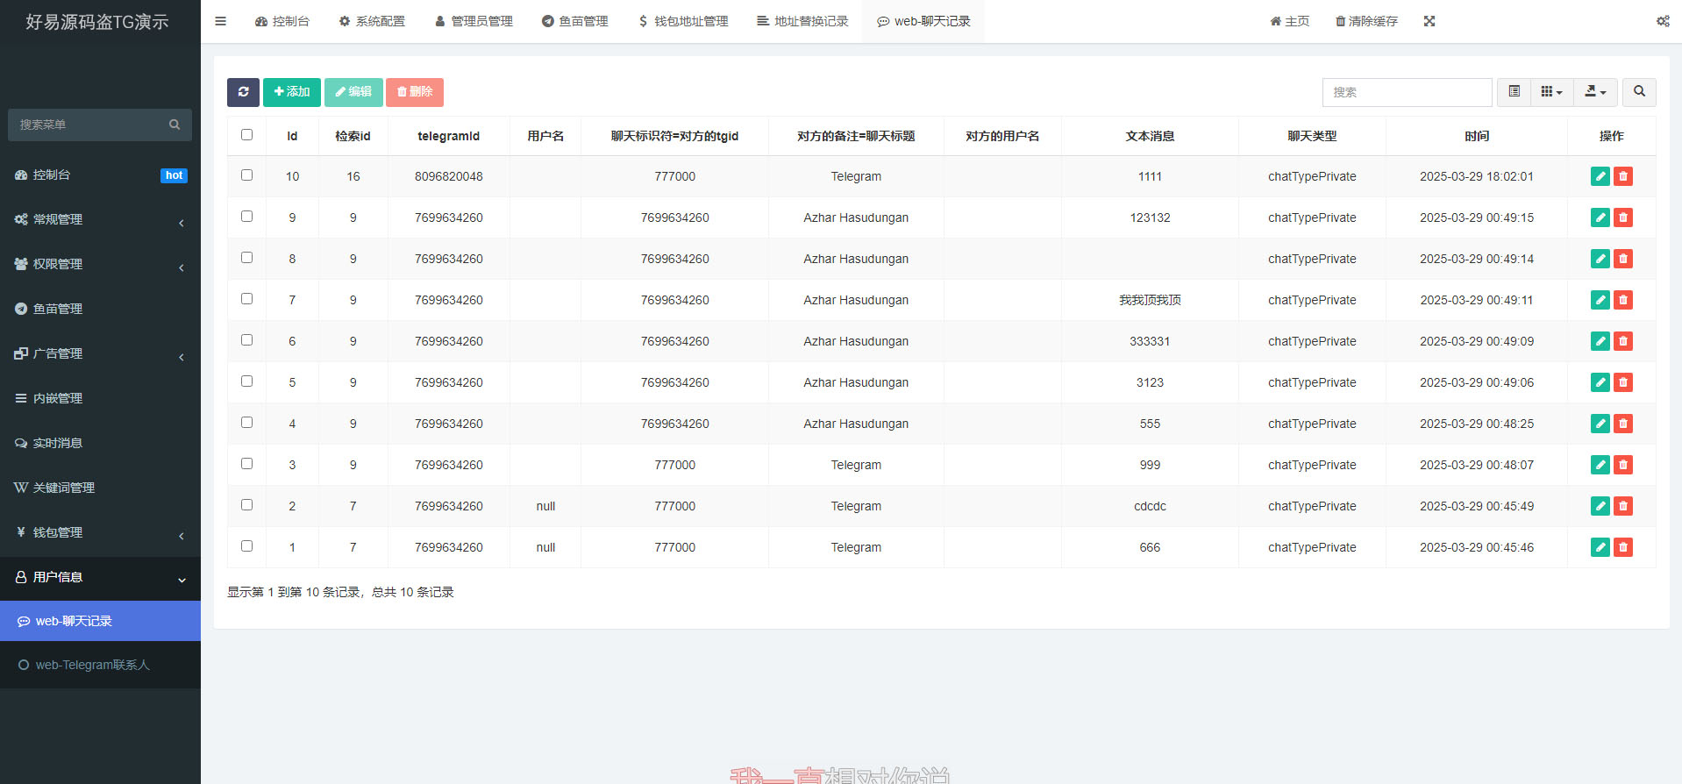Open the export data dropdown
Image resolution: width=1682 pixels, height=784 pixels.
(1595, 92)
